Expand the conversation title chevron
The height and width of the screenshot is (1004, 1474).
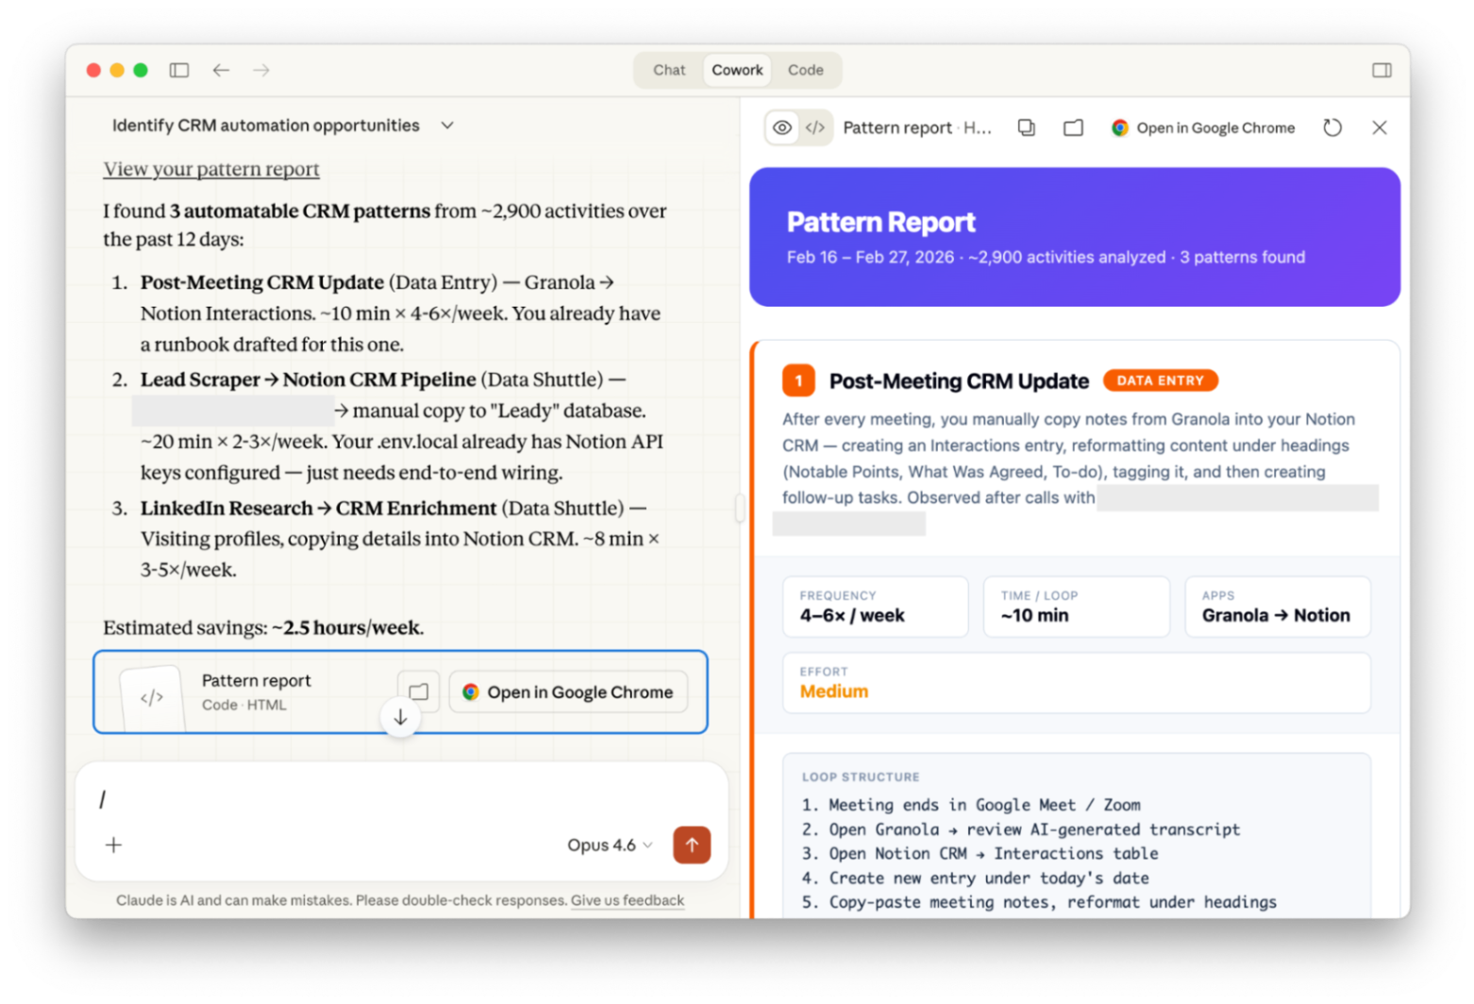click(447, 125)
